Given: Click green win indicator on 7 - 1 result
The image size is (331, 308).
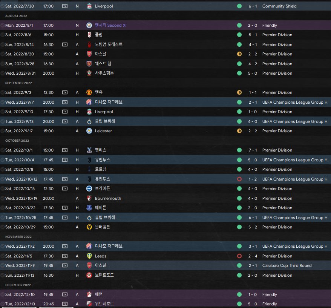Looking at the screenshot, I should pos(239,150).
